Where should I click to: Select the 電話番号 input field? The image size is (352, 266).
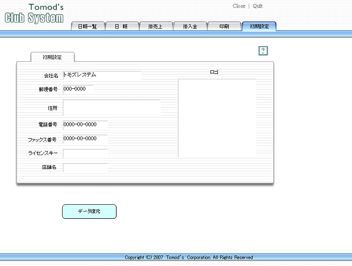(x=85, y=124)
